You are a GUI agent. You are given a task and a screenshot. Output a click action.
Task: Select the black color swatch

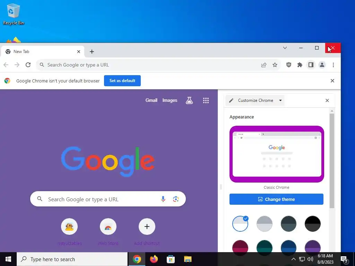tap(313, 223)
